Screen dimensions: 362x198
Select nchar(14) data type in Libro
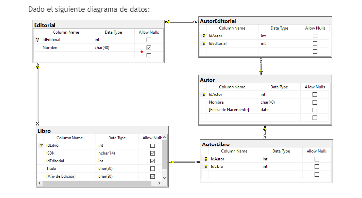point(107,153)
